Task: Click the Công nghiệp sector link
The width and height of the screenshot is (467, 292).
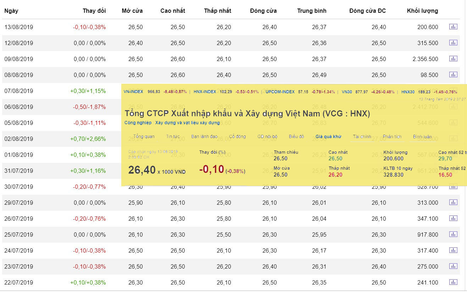Action: tap(138, 123)
